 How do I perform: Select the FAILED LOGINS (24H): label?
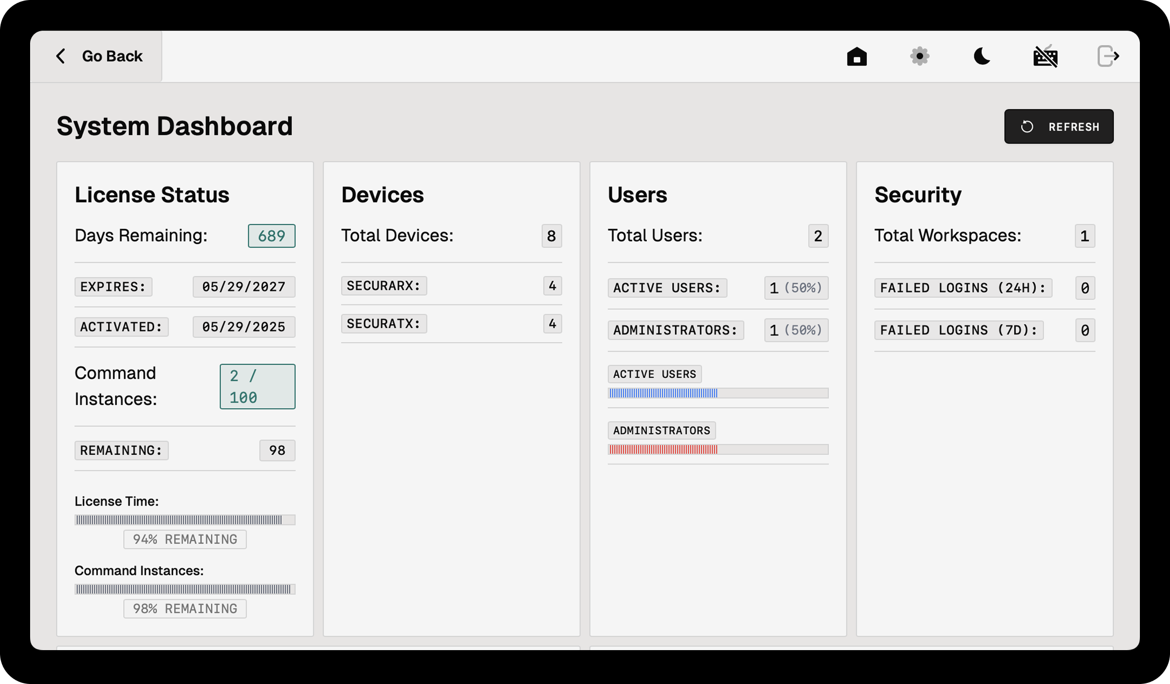(x=963, y=288)
